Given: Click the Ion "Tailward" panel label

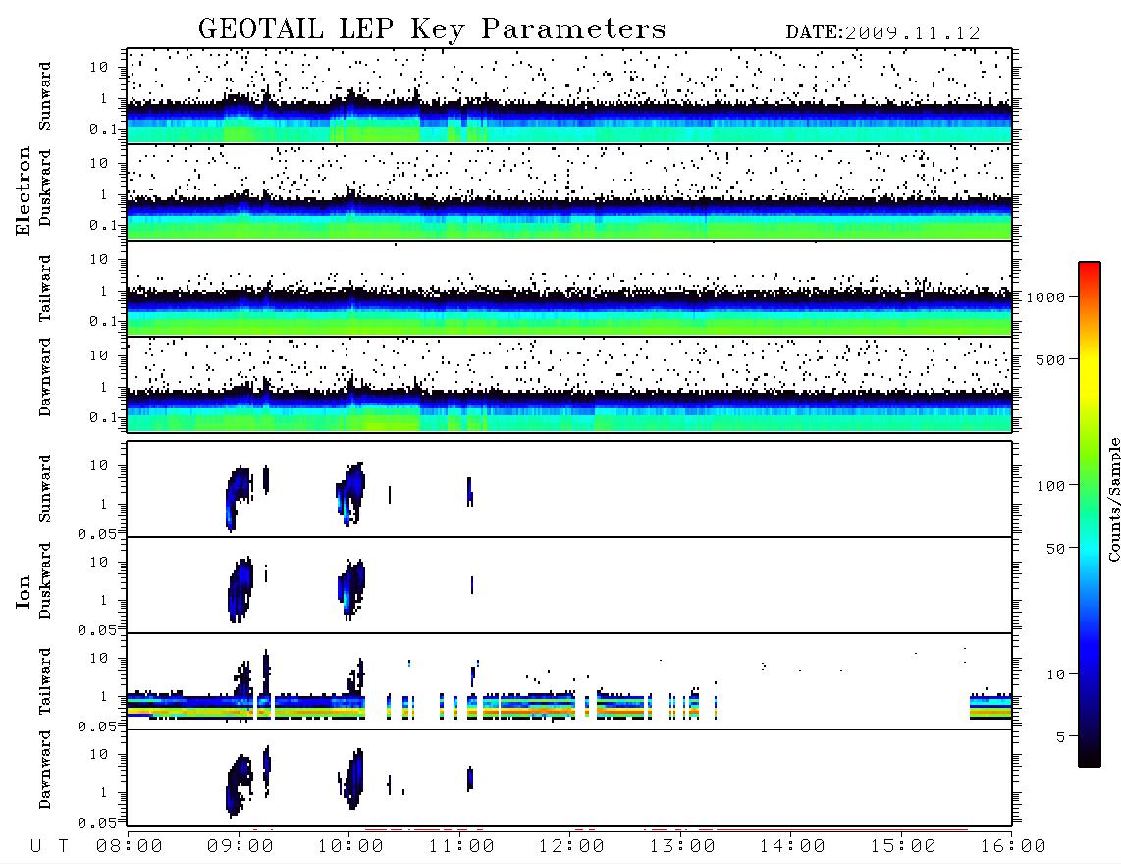Looking at the screenshot, I should [x=45, y=681].
